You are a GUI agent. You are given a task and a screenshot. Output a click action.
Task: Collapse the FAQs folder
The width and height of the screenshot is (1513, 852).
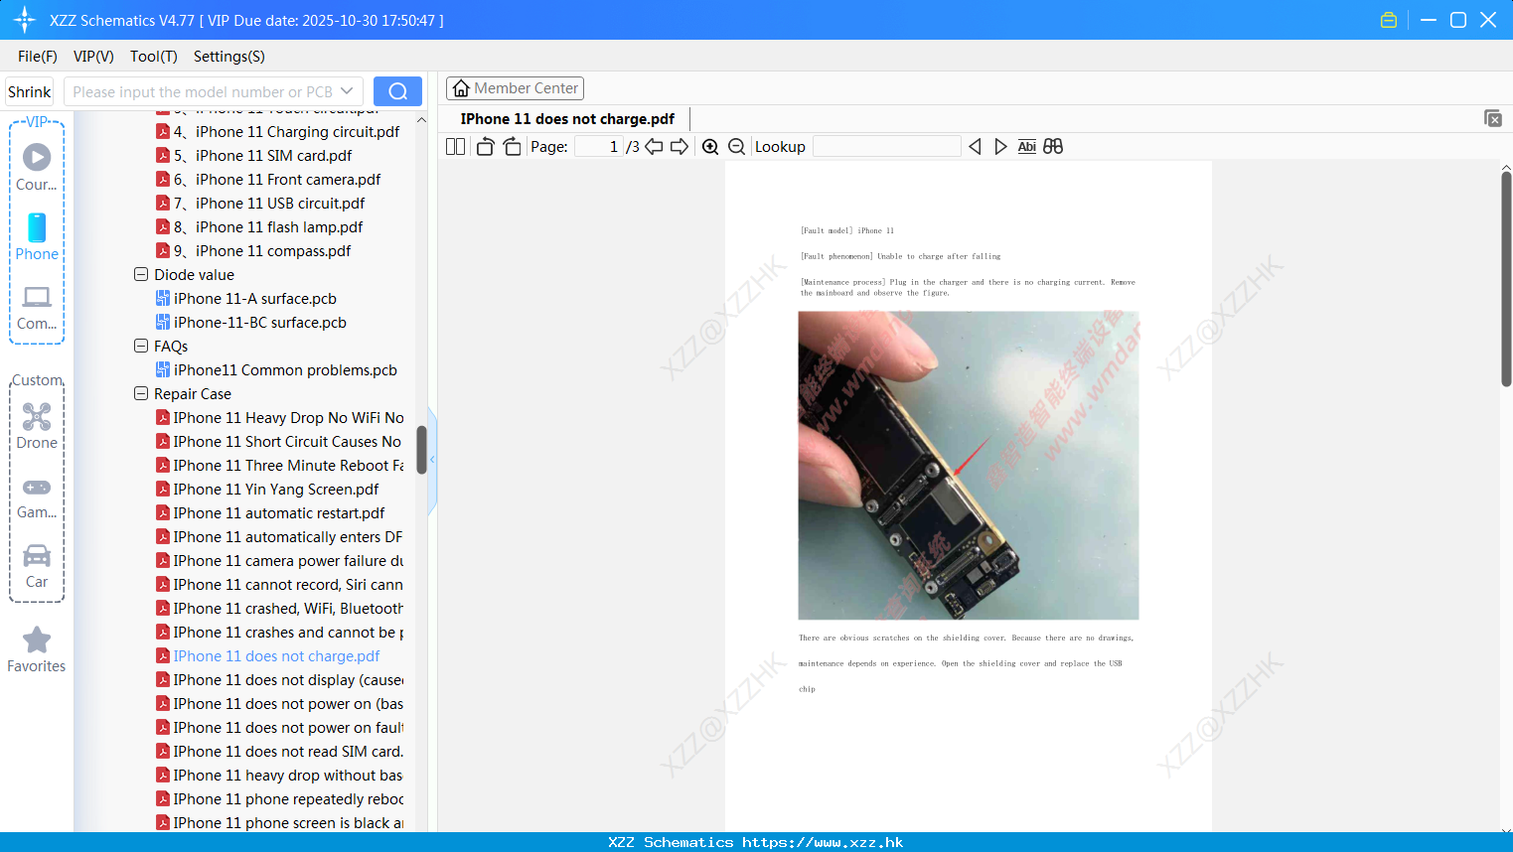(x=141, y=346)
